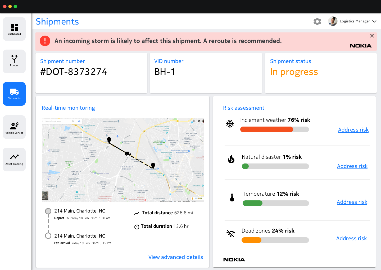381x270 pixels.
Task: Address the Inclement weather risk
Action: [x=353, y=130]
